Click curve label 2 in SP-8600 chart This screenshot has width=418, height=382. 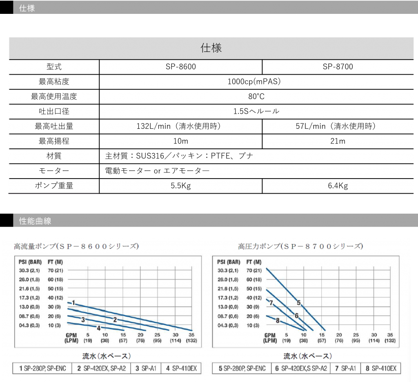click(115, 320)
